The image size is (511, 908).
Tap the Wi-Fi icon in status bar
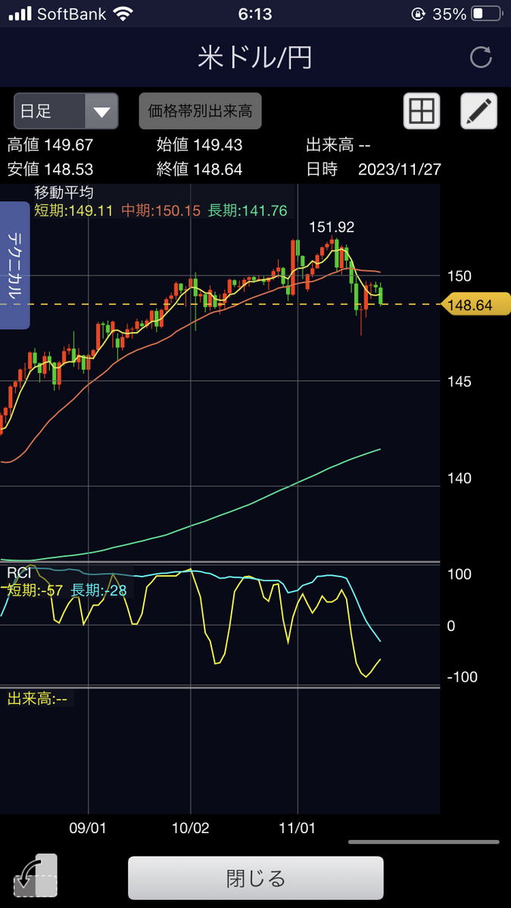pyautogui.click(x=121, y=14)
